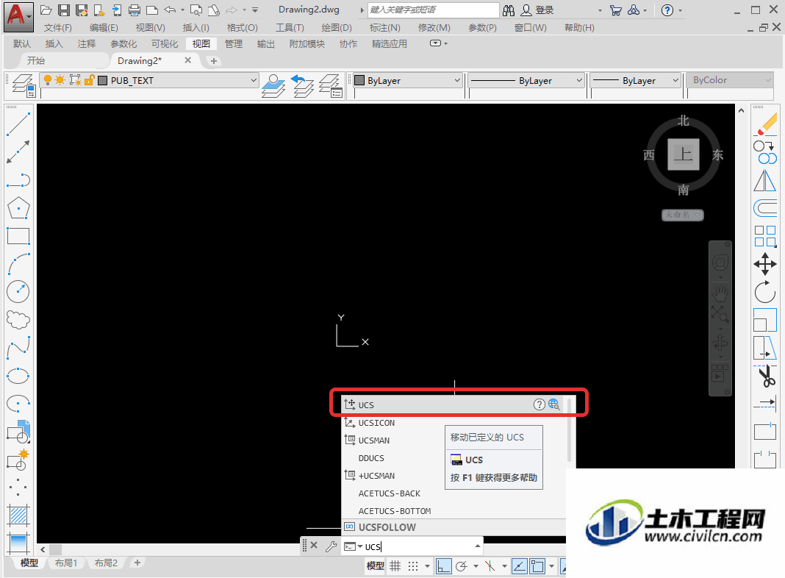The height and width of the screenshot is (578, 785).
Task: Click the command line customize wrench
Action: (331, 546)
